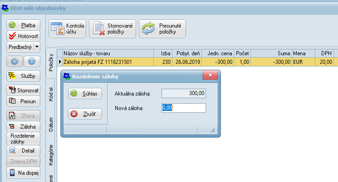Open the Predbežný dropdown arrow
Image resolution: width=338 pixels, height=182 pixels.
click(x=37, y=47)
